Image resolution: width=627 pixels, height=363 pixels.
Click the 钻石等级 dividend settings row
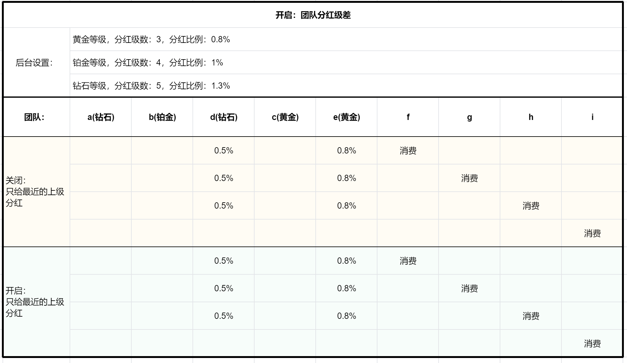click(x=151, y=86)
